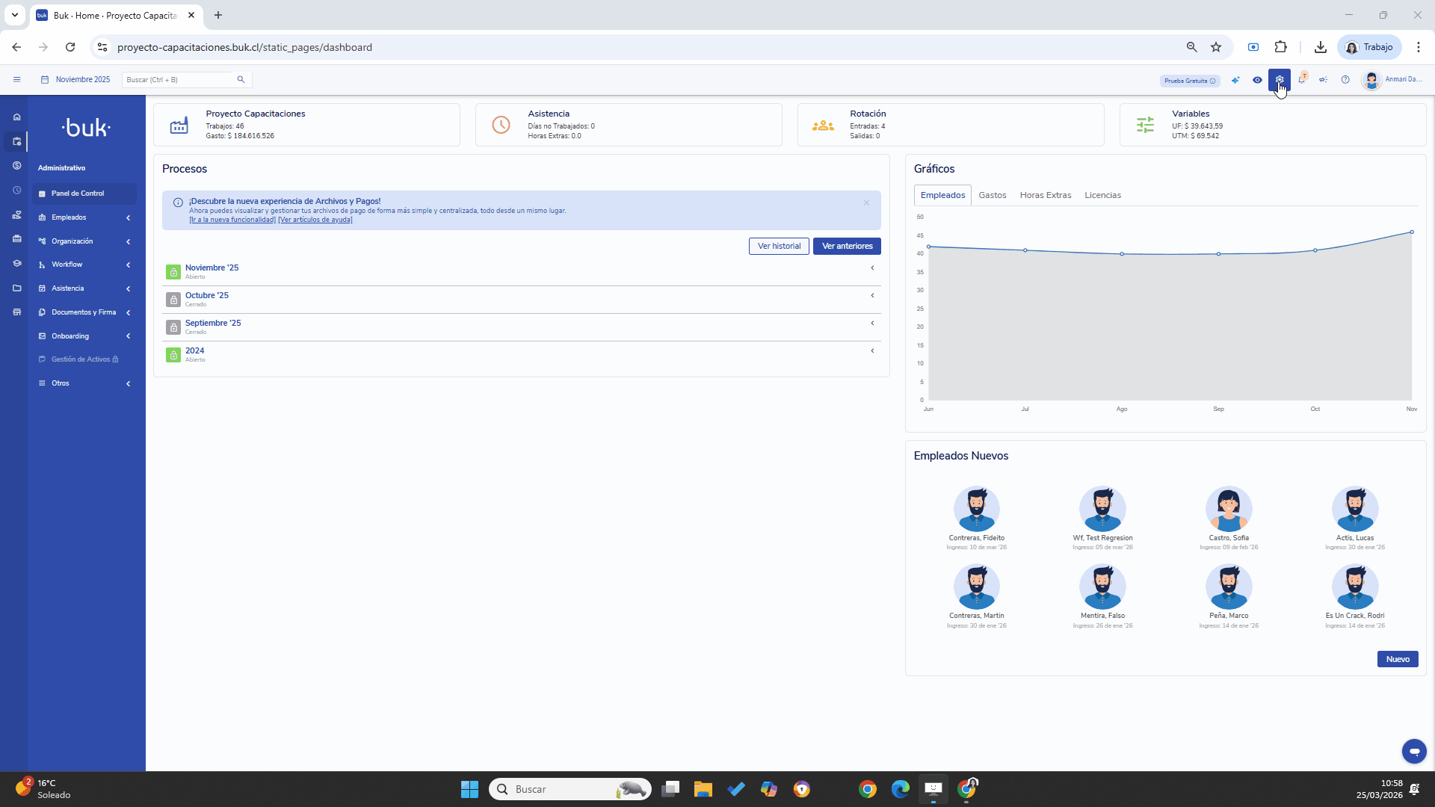Expand Documentos y Firma submenu
1435x807 pixels.
point(84,312)
